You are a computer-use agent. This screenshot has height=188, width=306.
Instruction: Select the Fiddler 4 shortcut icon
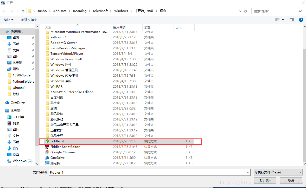pos(47,141)
